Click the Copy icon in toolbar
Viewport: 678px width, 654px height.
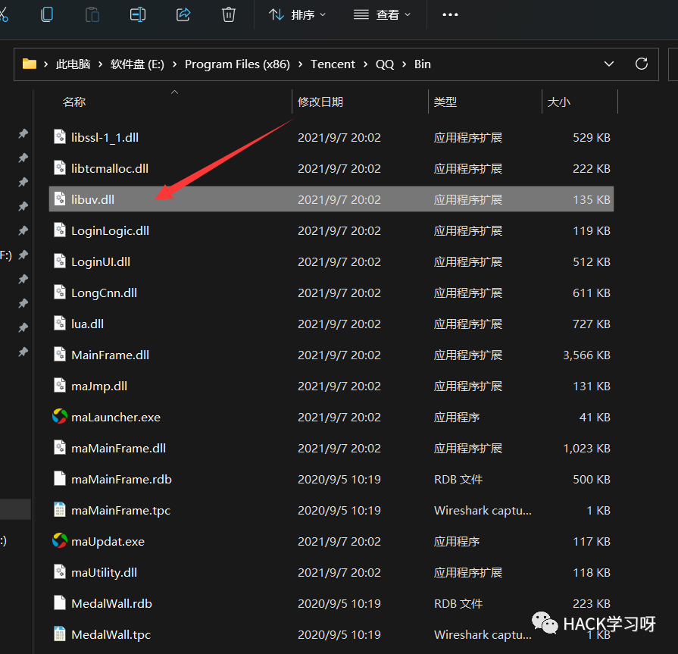47,14
